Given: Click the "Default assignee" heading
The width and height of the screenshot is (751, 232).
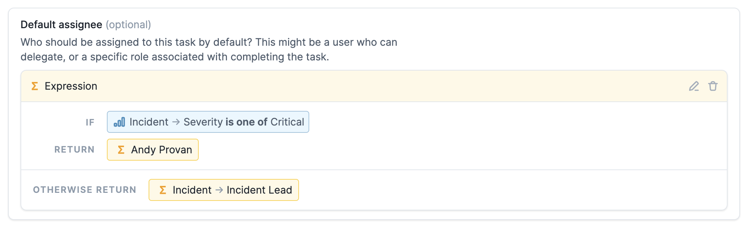Looking at the screenshot, I should 61,25.
